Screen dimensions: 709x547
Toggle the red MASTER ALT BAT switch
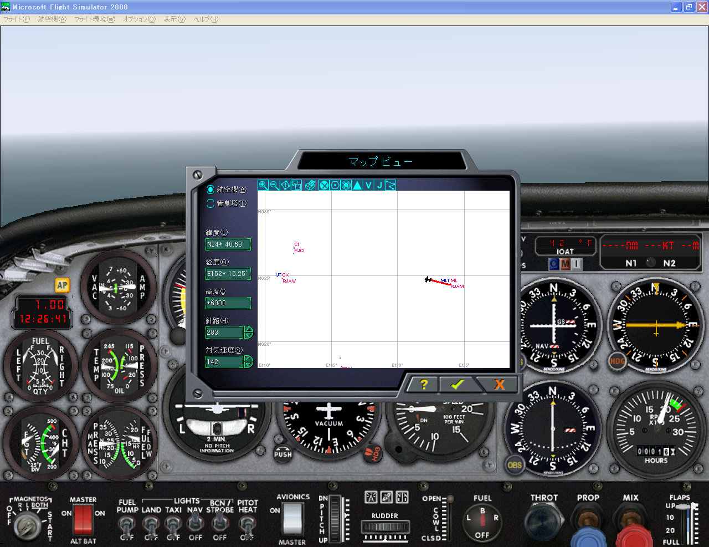coord(83,520)
